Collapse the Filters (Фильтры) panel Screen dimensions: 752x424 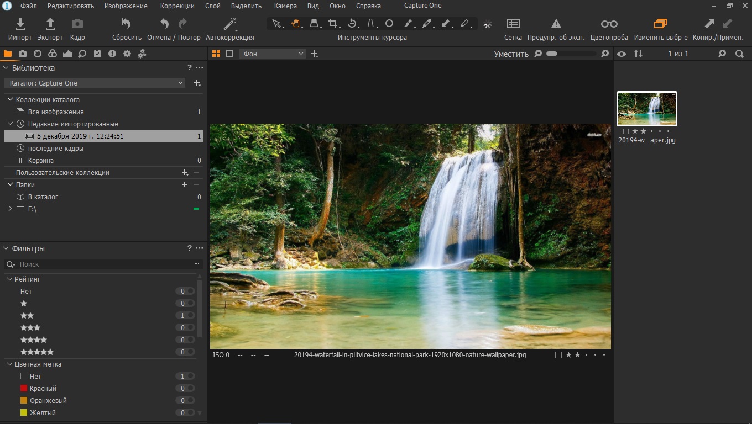7,248
